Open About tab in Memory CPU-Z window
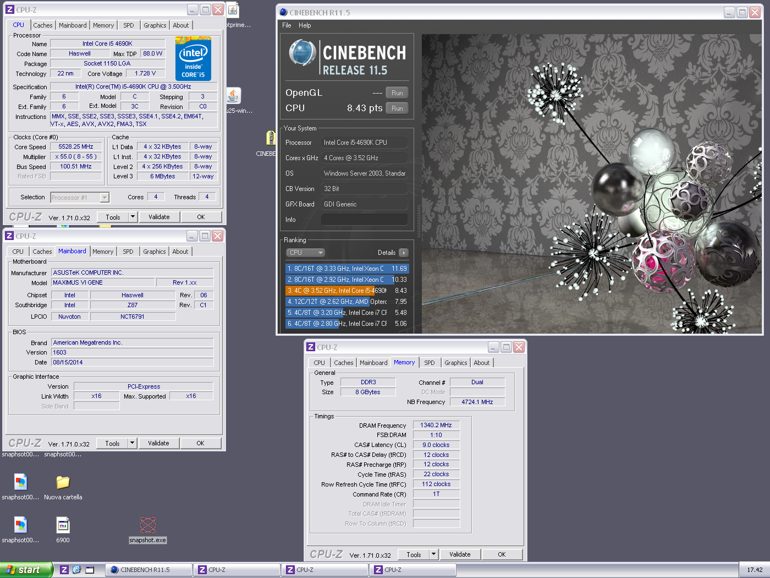Image resolution: width=770 pixels, height=578 pixels. (x=482, y=363)
